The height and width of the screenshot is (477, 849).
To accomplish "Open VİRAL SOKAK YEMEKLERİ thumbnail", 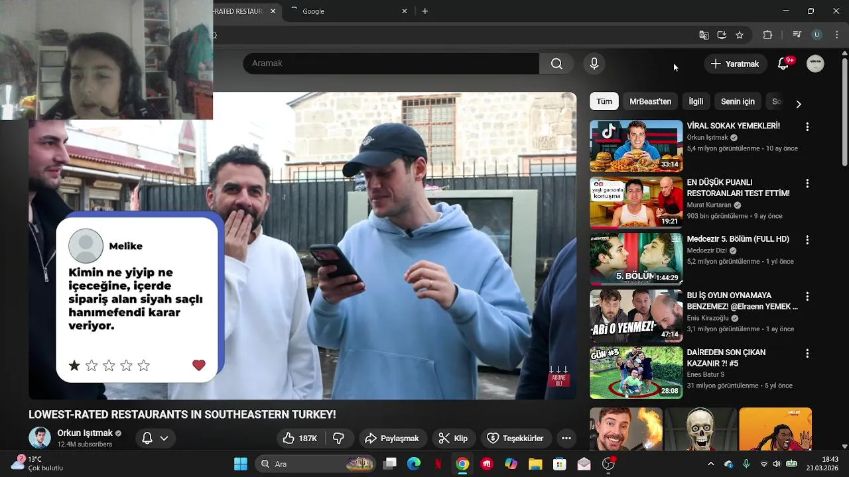I will 636,146.
